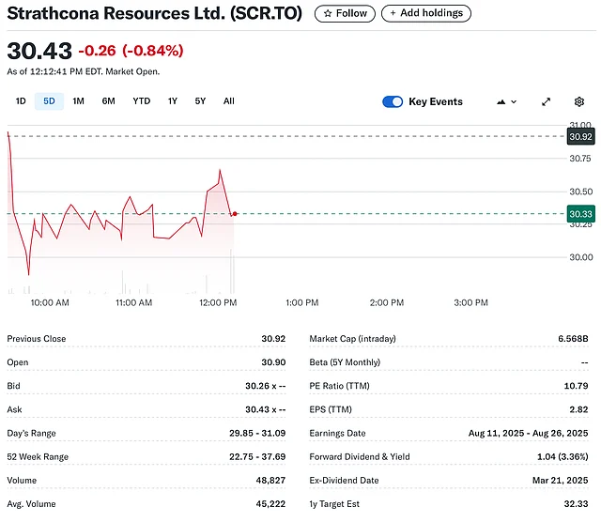Switch chart to 1M range
Viewport: 601px width, 522px height.
[x=78, y=101]
